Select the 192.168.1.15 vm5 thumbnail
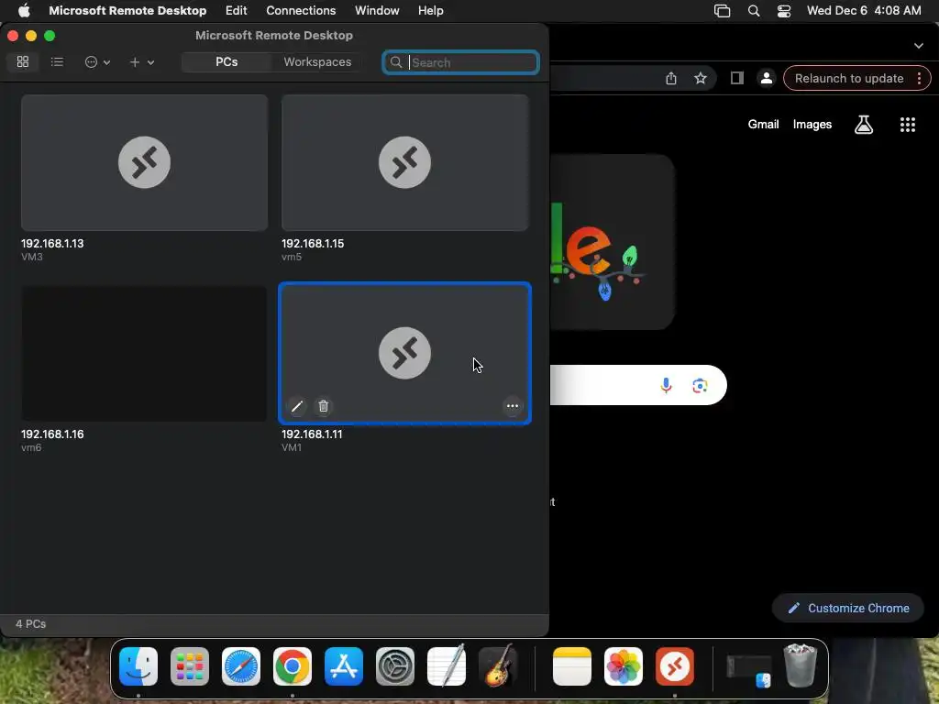Screen dimensions: 939x704 pyautogui.click(x=404, y=162)
